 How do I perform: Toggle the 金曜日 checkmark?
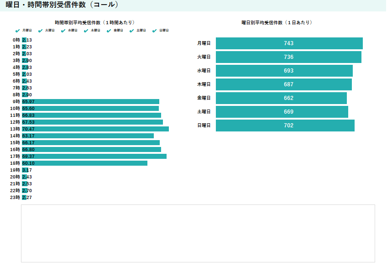point(109,31)
